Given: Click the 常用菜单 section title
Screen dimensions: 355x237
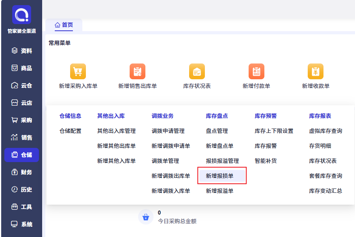Looking at the screenshot, I should [59, 43].
